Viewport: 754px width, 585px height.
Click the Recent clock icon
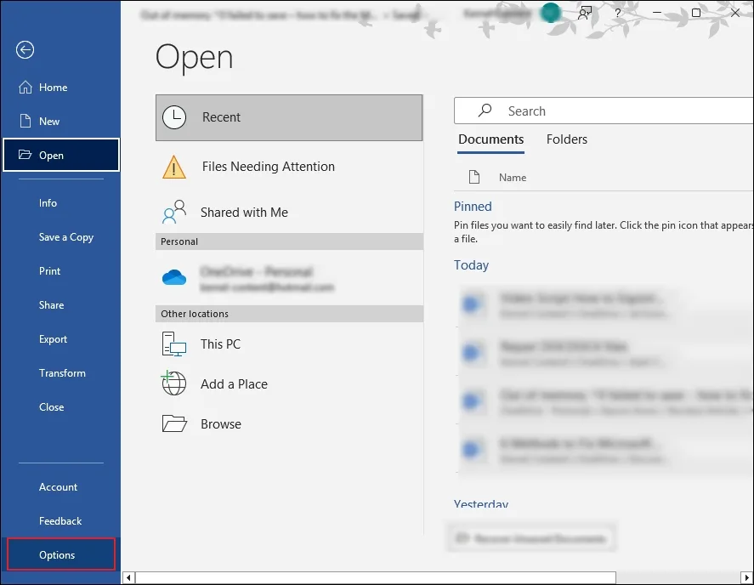pos(174,117)
